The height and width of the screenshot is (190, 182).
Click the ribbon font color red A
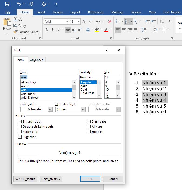click(106, 30)
